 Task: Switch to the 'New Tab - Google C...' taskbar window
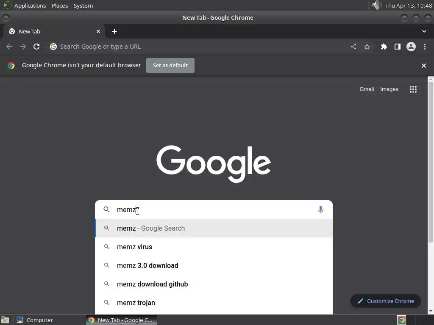pos(122,320)
